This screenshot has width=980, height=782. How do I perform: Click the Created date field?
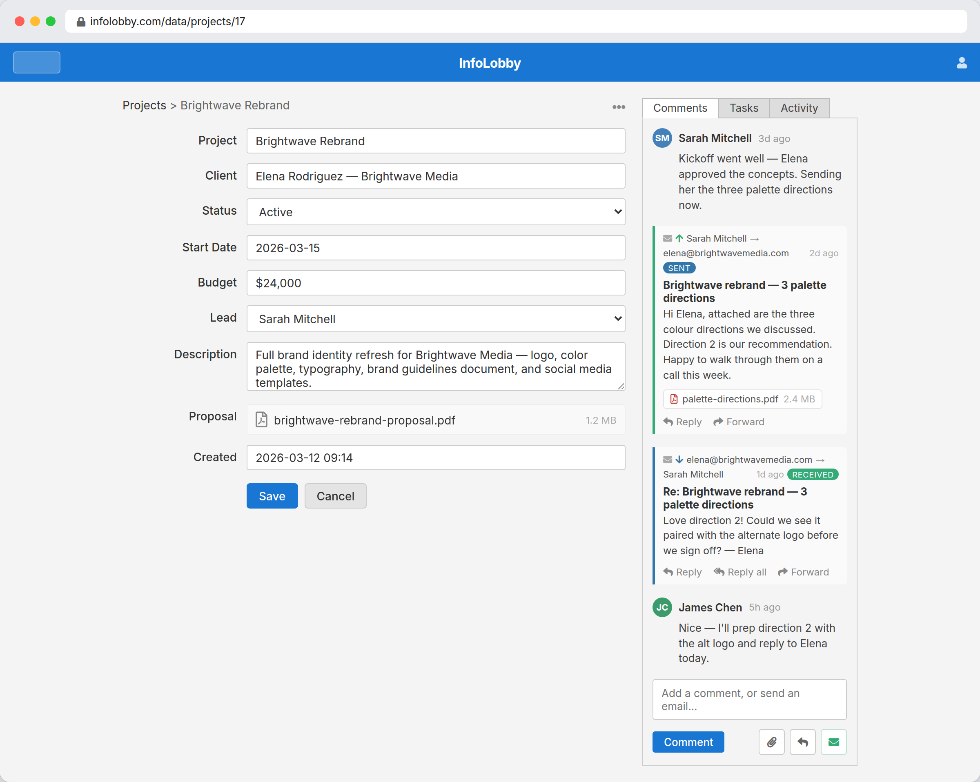click(435, 458)
